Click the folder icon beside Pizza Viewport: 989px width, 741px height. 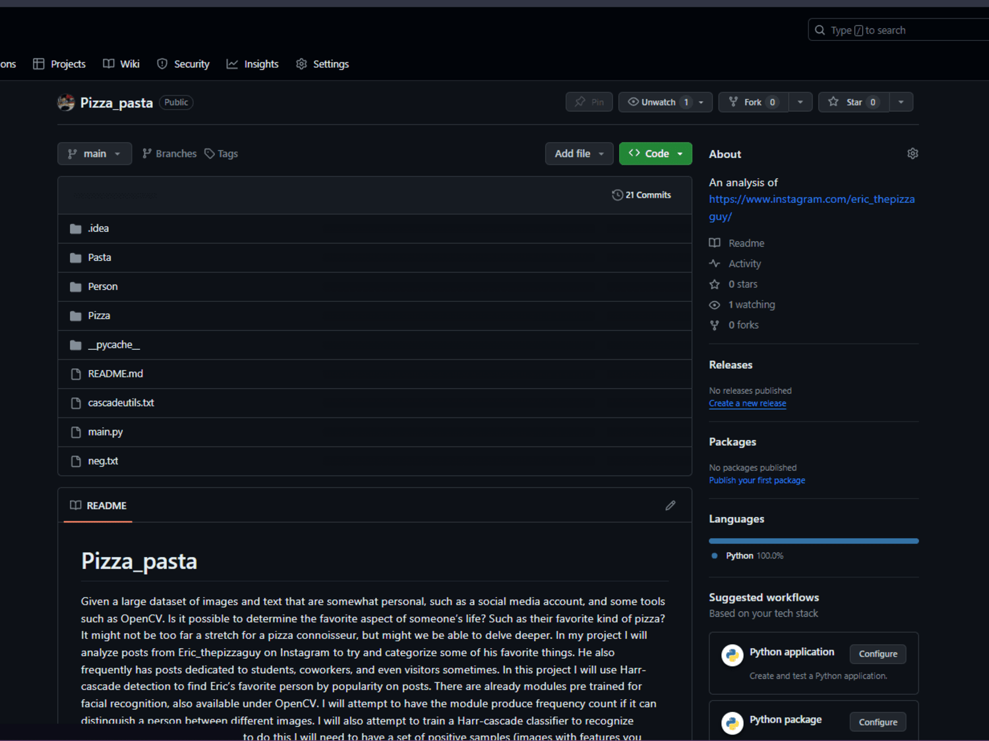click(76, 316)
